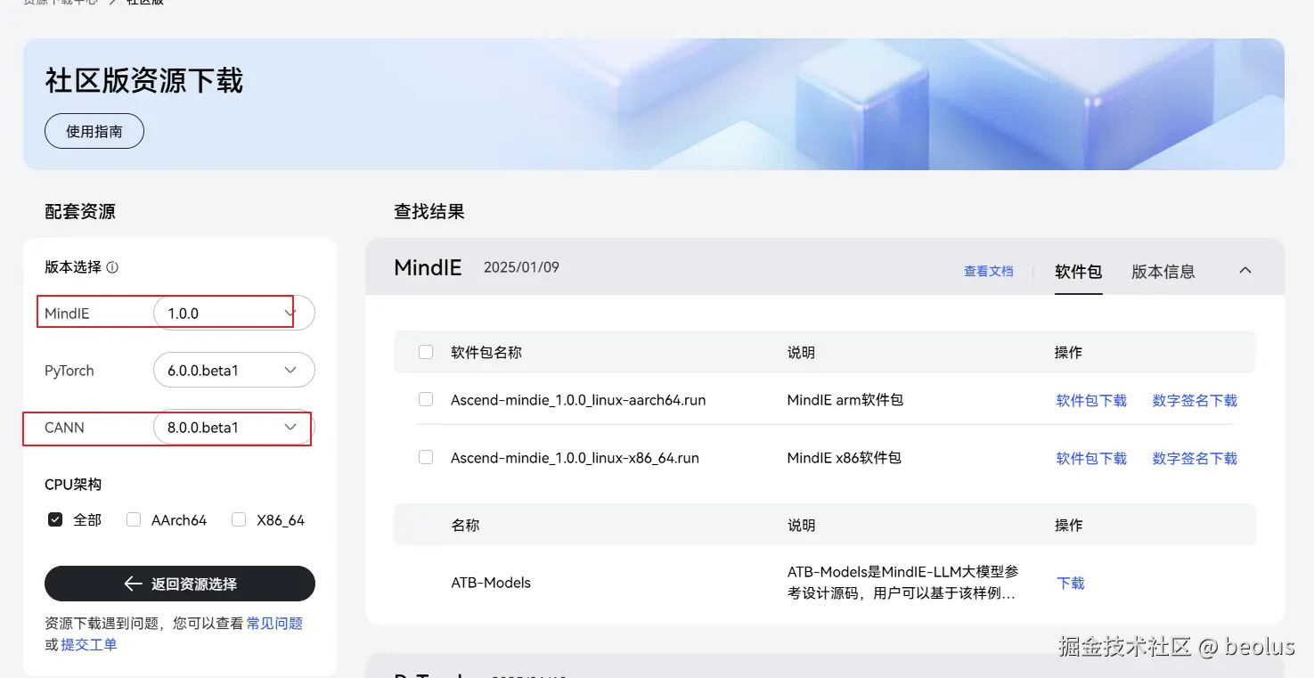
Task: Tick checkbox for Ascend-mindie_1.0.0_linux-aarch64.run
Action: coord(426,399)
